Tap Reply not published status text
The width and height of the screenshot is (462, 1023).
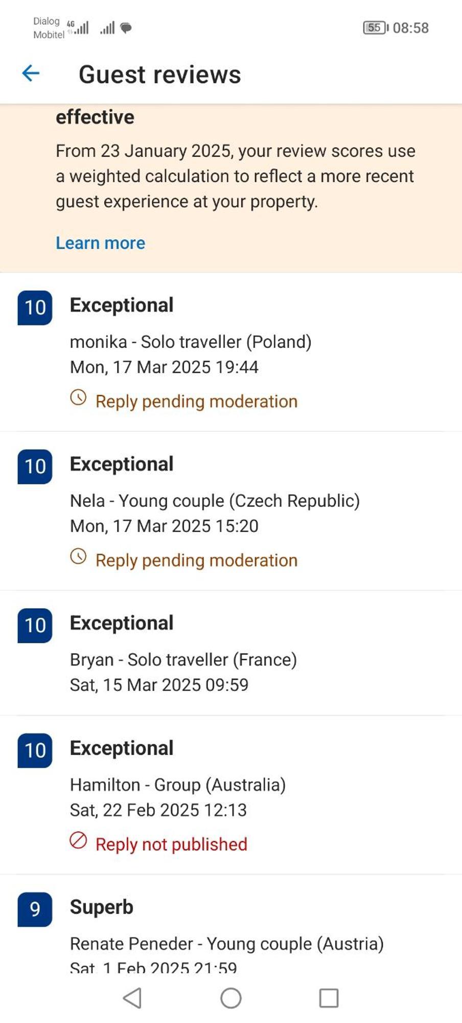(x=171, y=844)
